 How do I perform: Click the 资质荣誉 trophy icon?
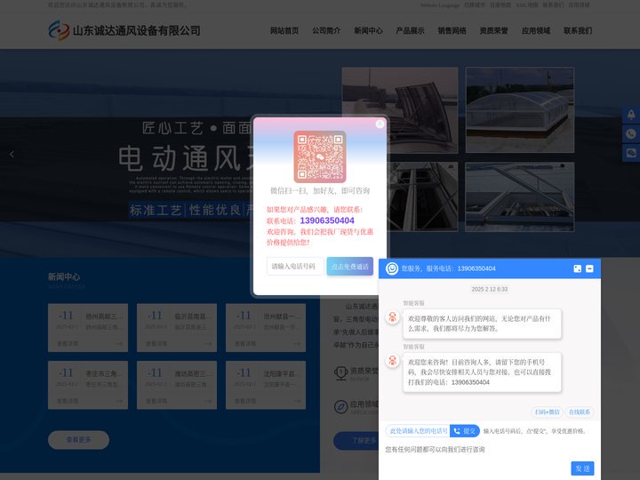tap(340, 372)
